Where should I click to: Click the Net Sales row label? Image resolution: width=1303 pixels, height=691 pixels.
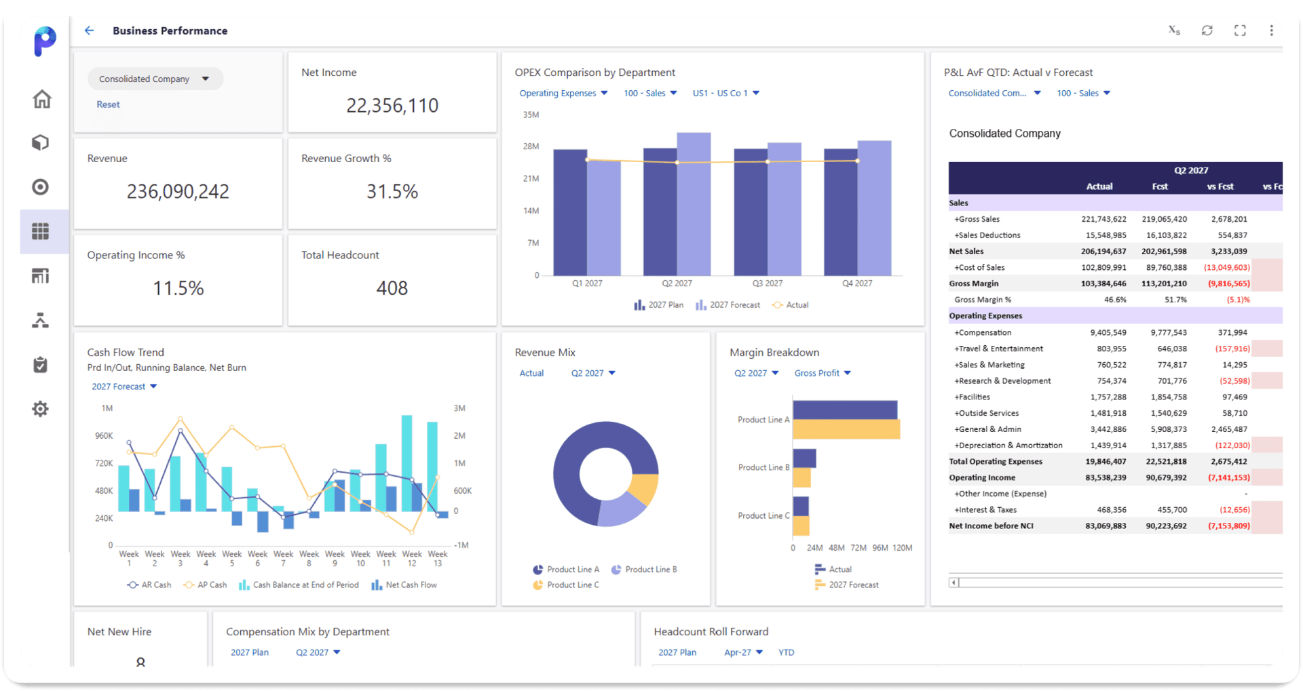966,251
